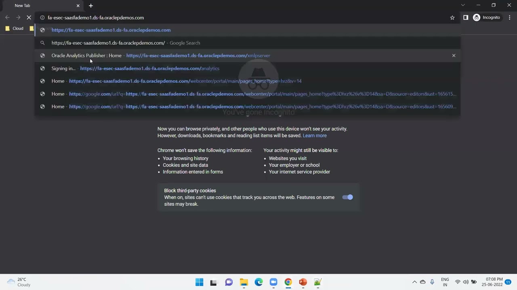Open the Oracle Analytics Publisher : Home suggestion
The image size is (517, 290).
point(248,56)
